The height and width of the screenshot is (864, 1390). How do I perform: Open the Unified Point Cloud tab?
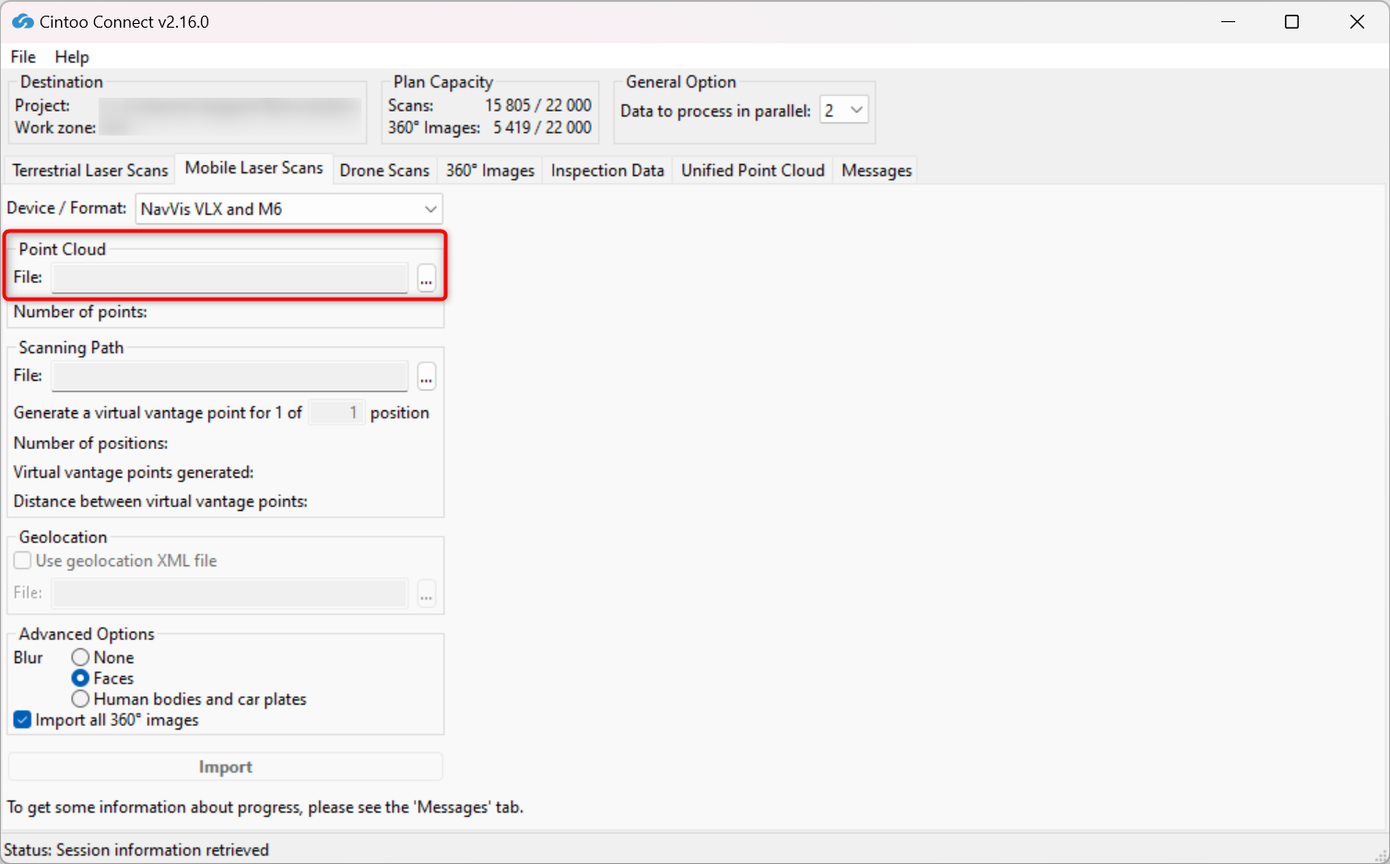[x=753, y=171]
